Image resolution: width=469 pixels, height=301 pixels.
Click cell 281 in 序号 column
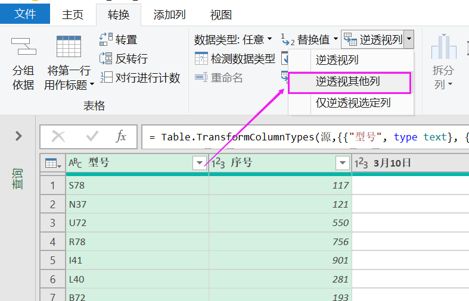280,279
